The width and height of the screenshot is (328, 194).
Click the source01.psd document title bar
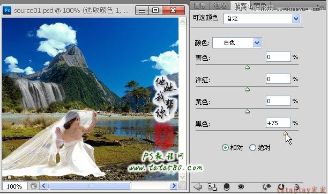click(x=71, y=10)
